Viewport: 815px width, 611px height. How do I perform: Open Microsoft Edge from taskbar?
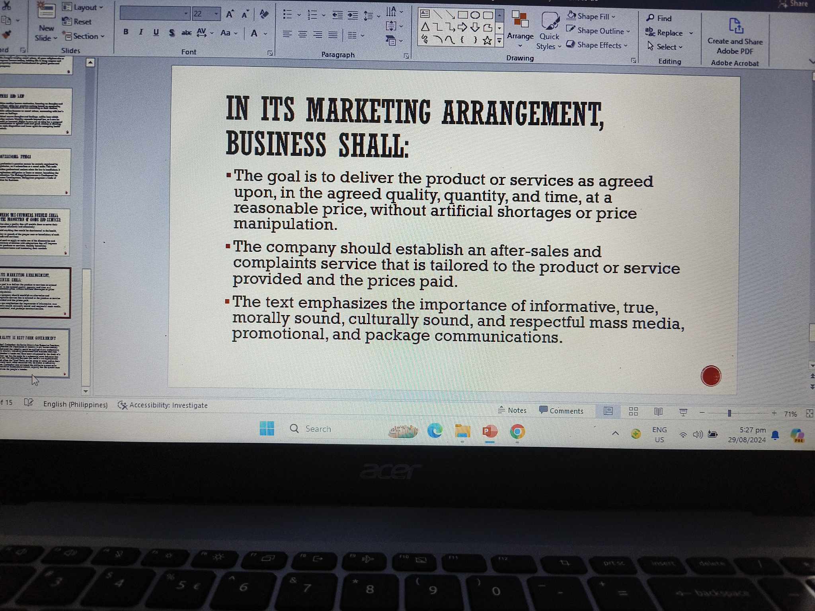coord(435,431)
